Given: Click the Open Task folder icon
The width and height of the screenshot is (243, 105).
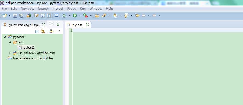Looking at the screenshot, I should click(97, 15).
